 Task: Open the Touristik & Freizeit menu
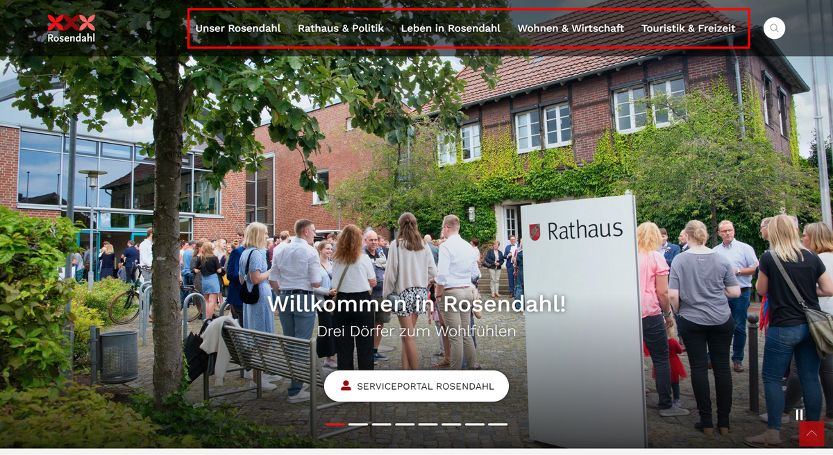click(x=688, y=28)
